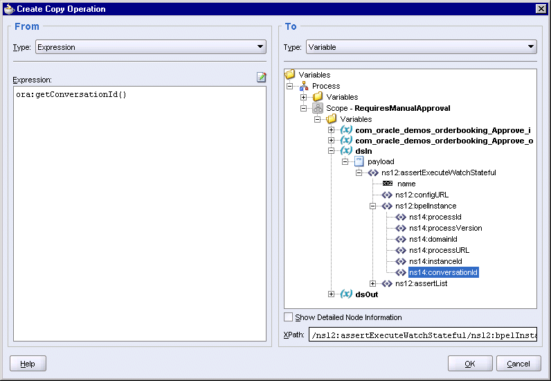
Task: Click the ns14:processURL element icon
Action: pyautogui.click(x=401, y=250)
